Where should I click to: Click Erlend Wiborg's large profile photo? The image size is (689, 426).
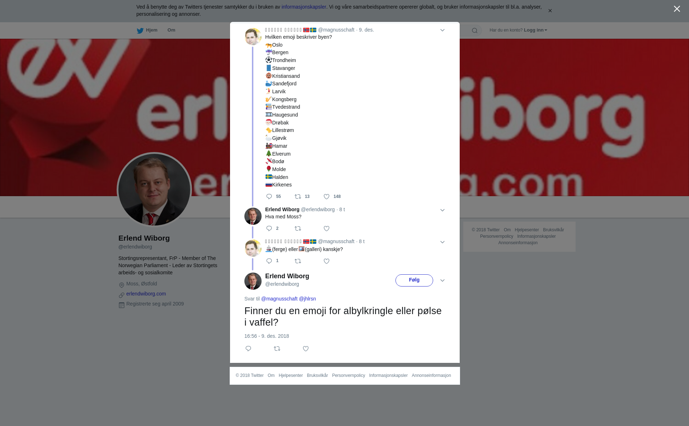point(154,190)
